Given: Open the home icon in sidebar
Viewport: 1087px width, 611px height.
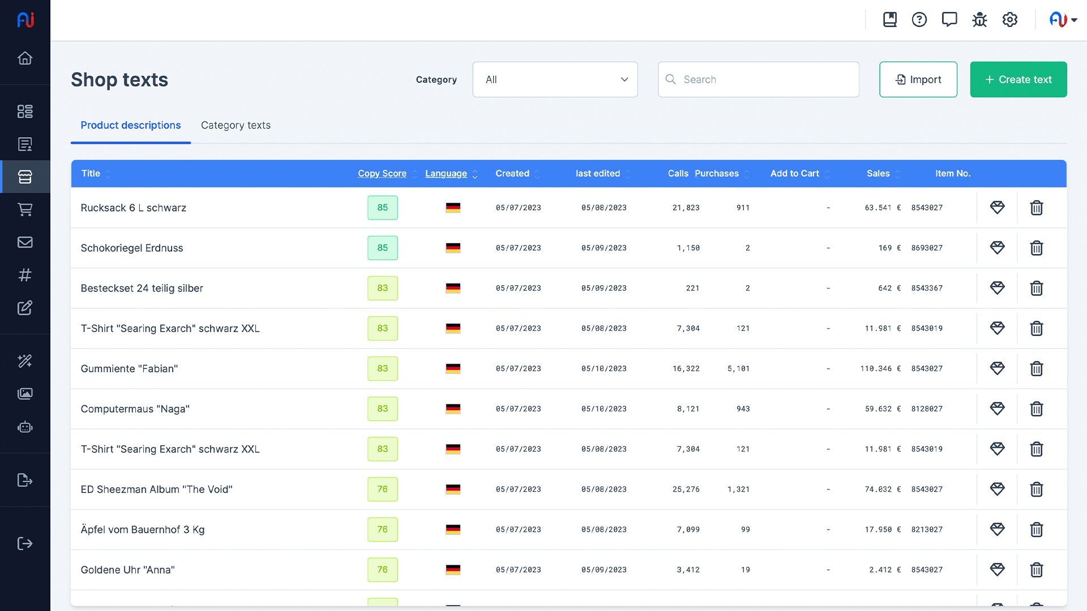Looking at the screenshot, I should (25, 58).
